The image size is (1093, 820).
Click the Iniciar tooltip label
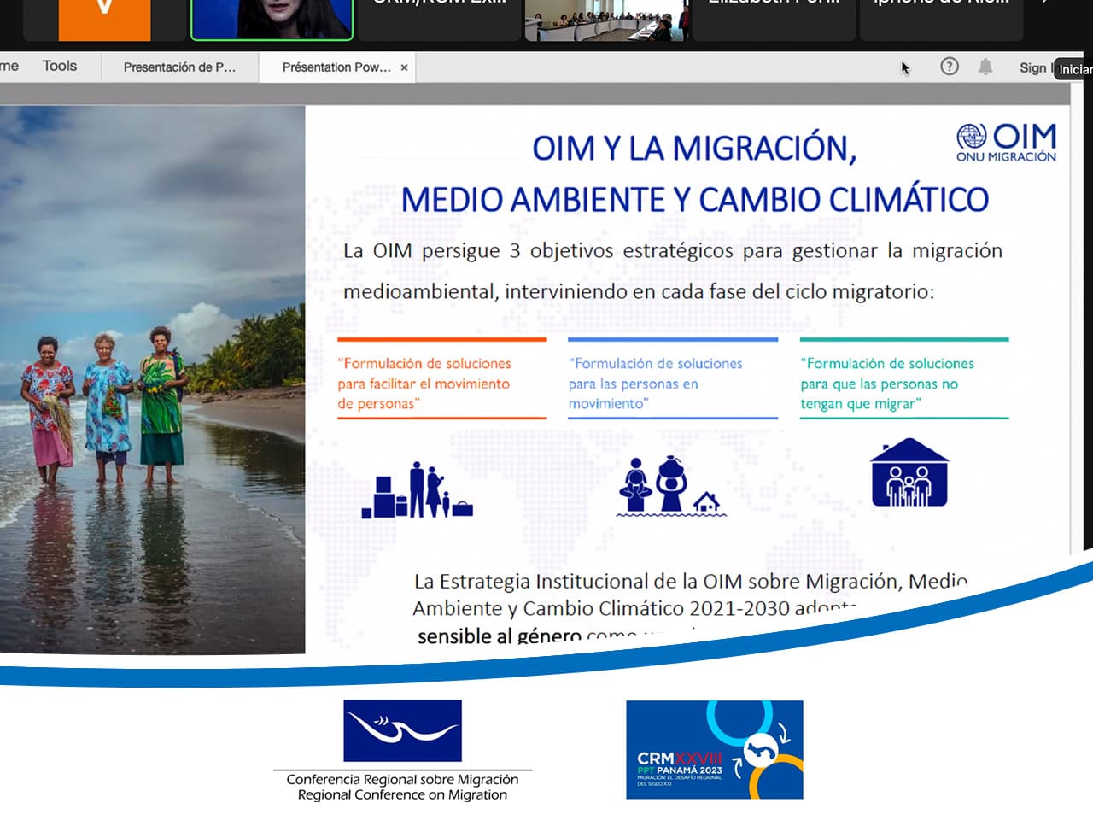point(1074,69)
